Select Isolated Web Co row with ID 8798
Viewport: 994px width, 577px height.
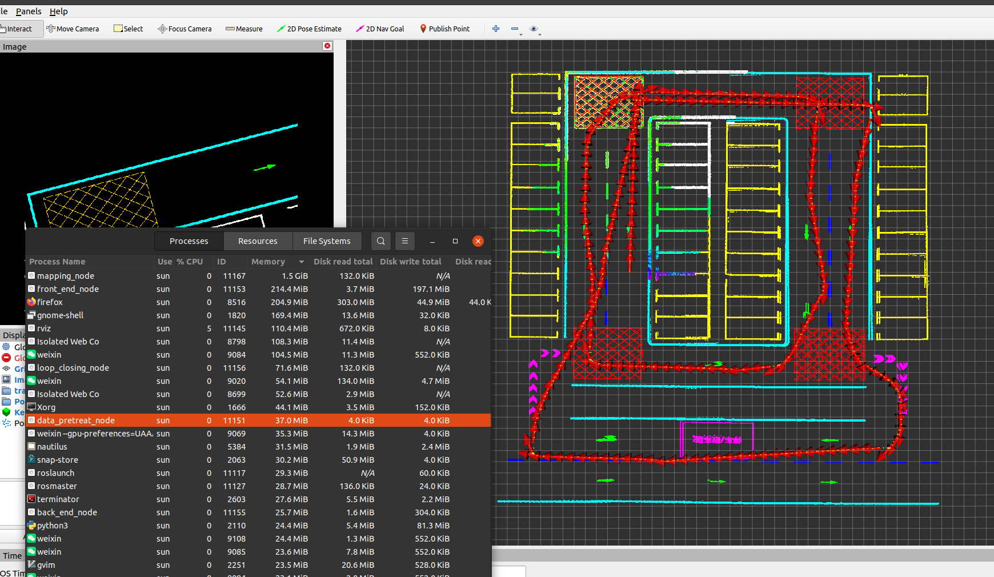pos(258,342)
